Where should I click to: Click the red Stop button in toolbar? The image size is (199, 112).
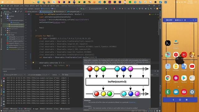114,9
